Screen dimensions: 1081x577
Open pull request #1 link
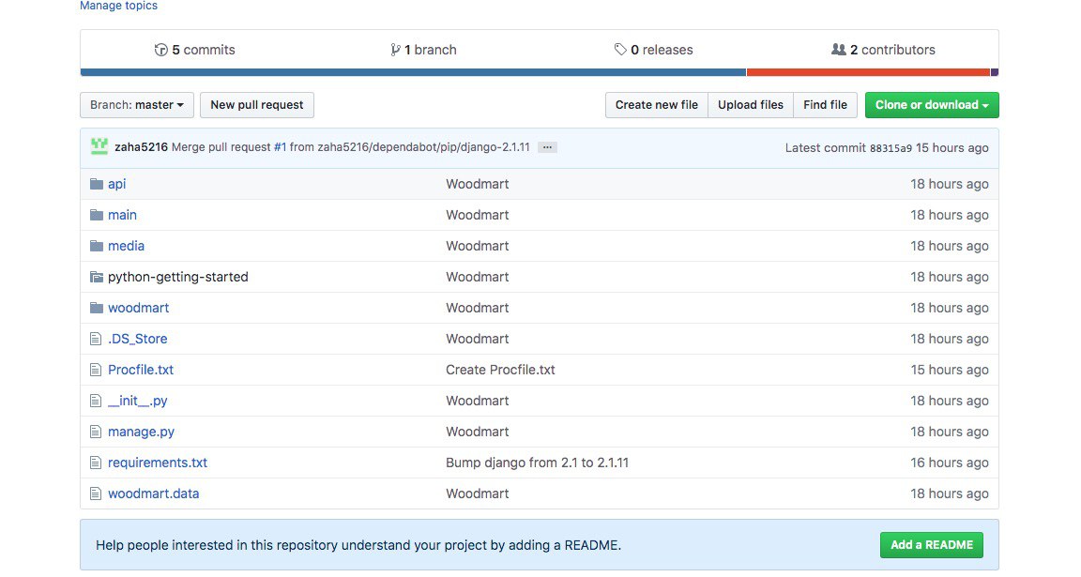tap(280, 147)
